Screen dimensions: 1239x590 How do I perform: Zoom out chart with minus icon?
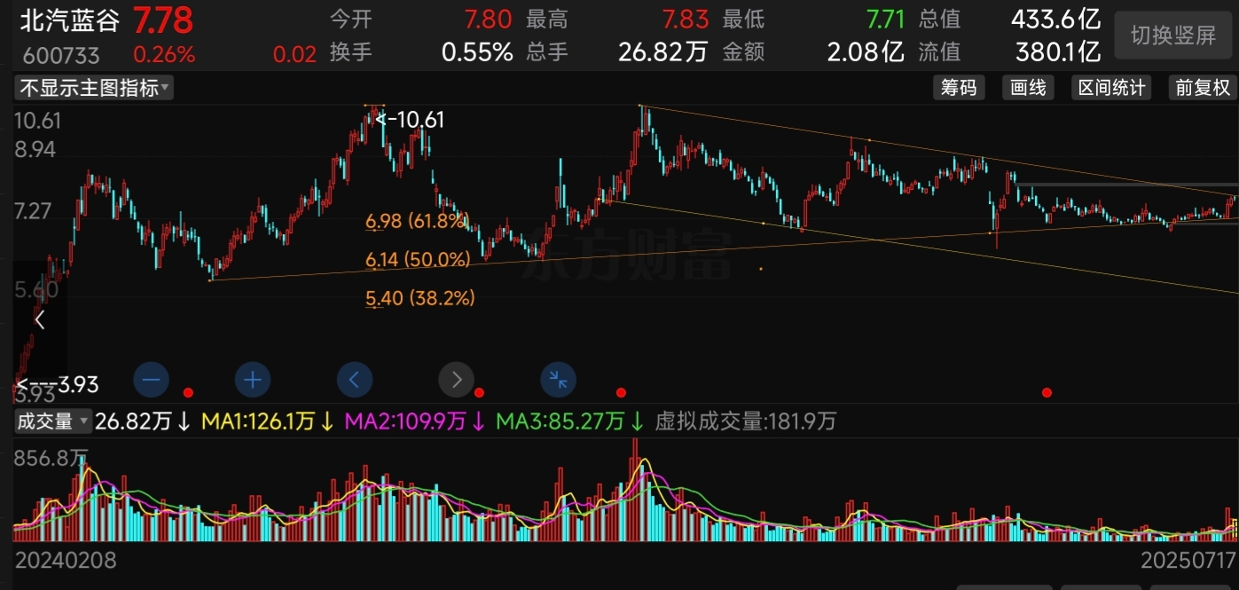151,381
